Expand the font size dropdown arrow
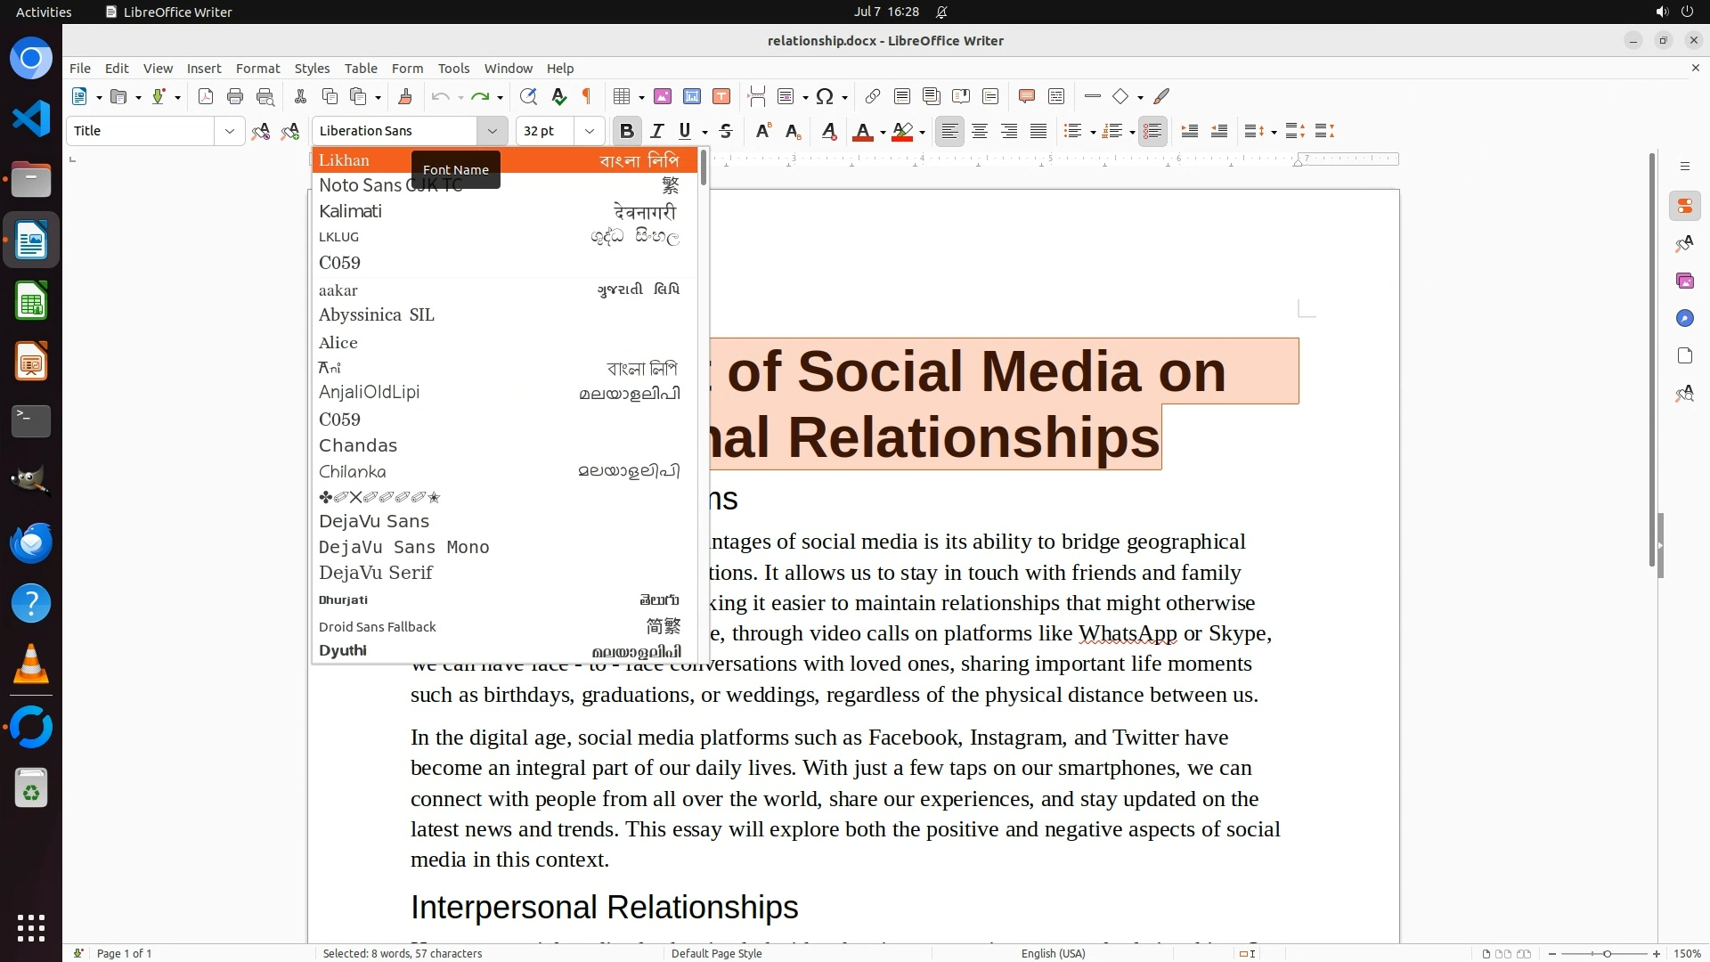The image size is (1710, 962). pyautogui.click(x=589, y=131)
